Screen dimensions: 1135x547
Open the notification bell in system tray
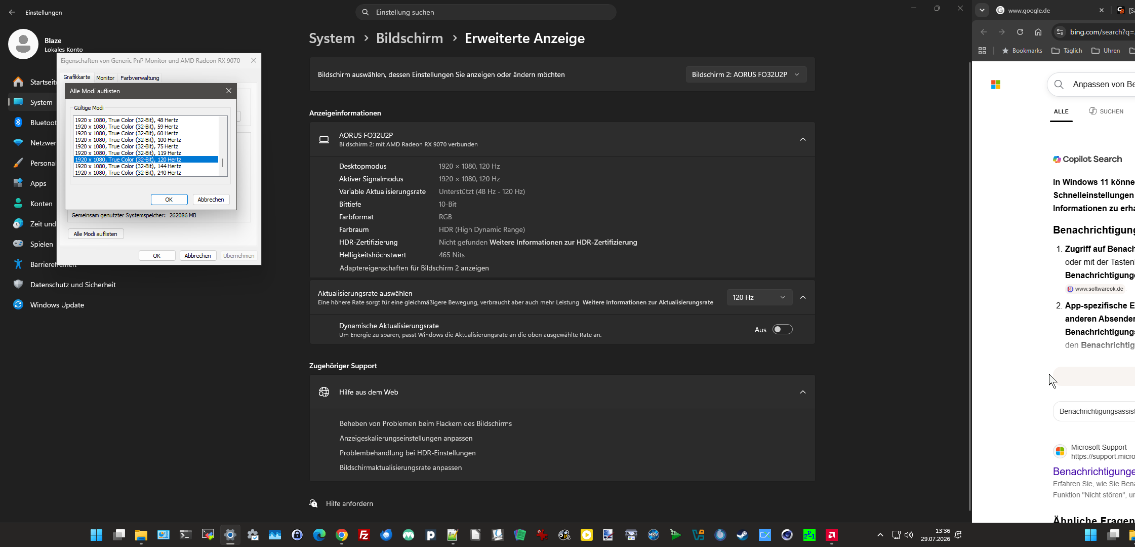pyautogui.click(x=958, y=535)
